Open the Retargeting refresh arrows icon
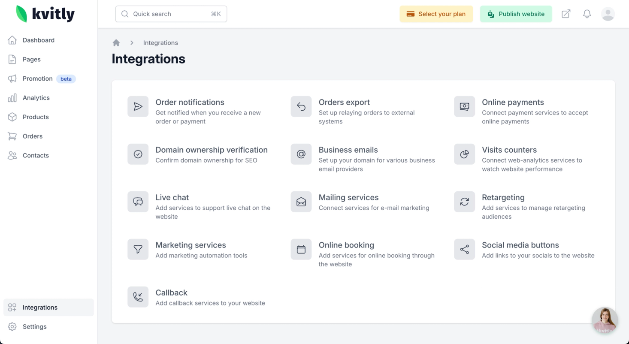 (464, 202)
